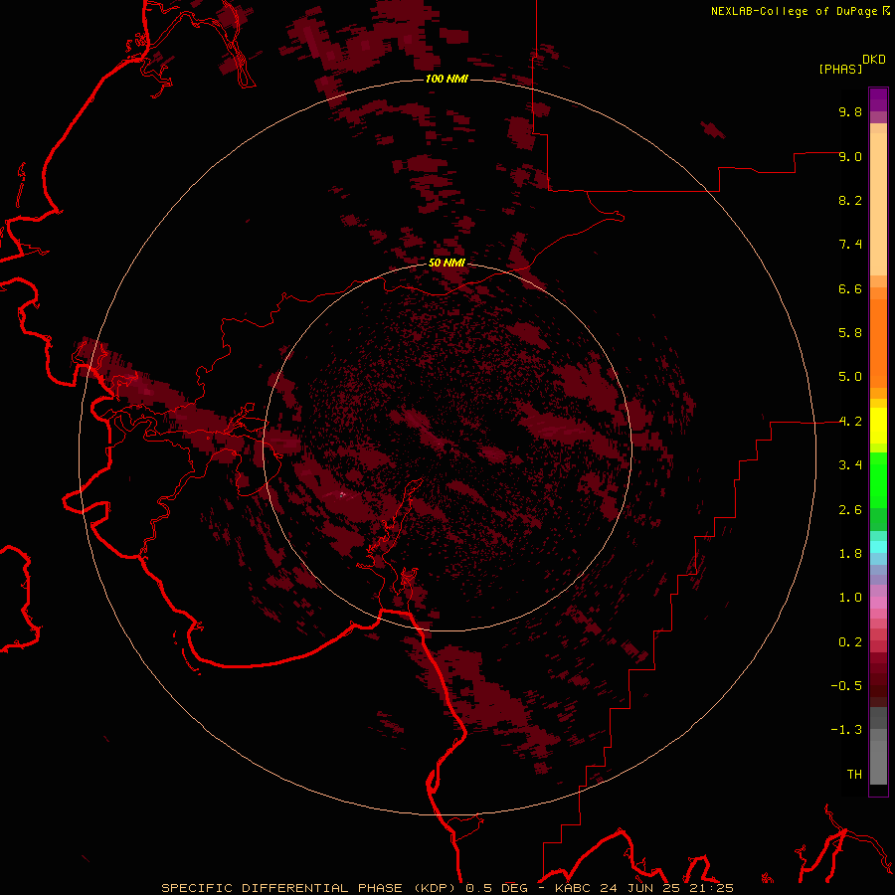Viewport: 895px width, 895px height.
Task: Click the 0.5 DEG elevation text
Action: (495, 888)
